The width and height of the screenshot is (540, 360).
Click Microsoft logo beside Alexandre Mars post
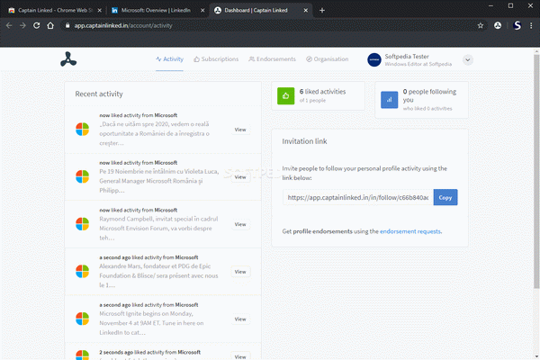[x=82, y=271]
